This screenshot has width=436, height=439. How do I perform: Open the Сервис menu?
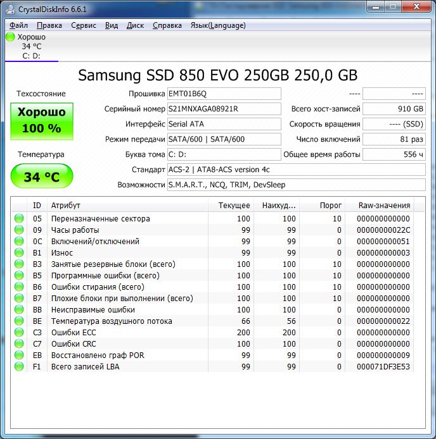point(84,25)
